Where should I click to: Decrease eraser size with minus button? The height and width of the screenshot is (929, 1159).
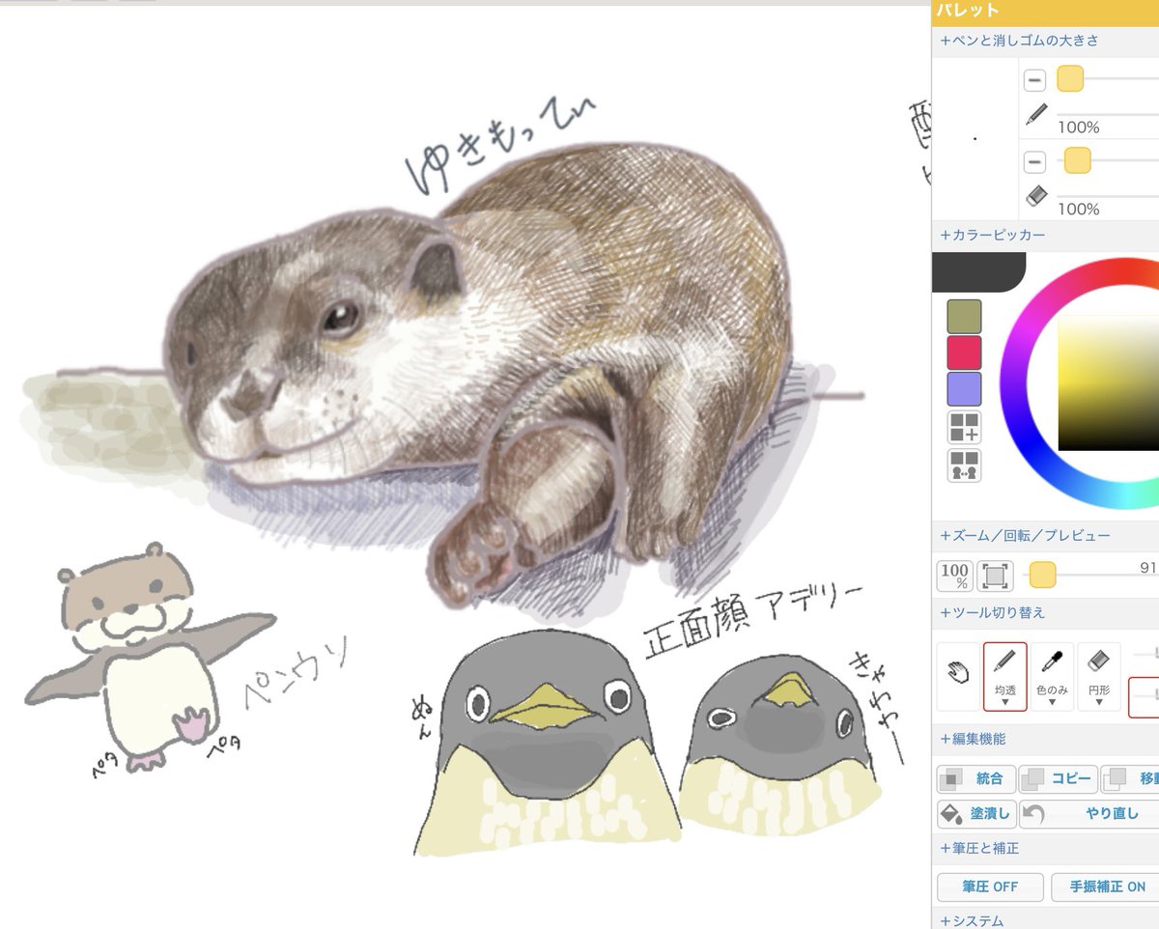(1033, 161)
